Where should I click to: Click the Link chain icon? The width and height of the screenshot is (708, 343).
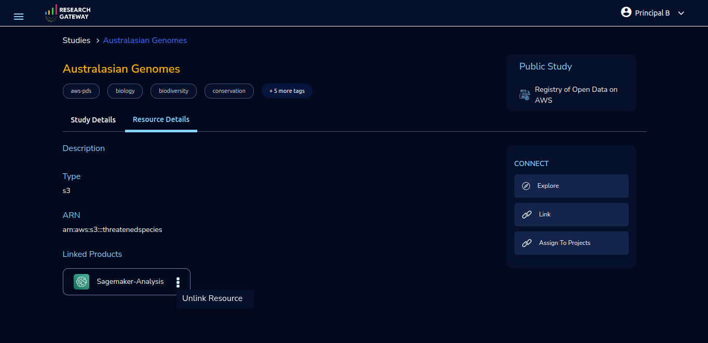pyautogui.click(x=527, y=214)
